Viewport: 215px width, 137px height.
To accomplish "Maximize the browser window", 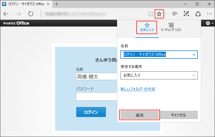I will [197, 4].
